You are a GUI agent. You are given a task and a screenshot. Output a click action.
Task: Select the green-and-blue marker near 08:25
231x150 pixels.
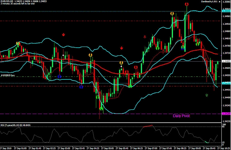[x=183, y=47]
